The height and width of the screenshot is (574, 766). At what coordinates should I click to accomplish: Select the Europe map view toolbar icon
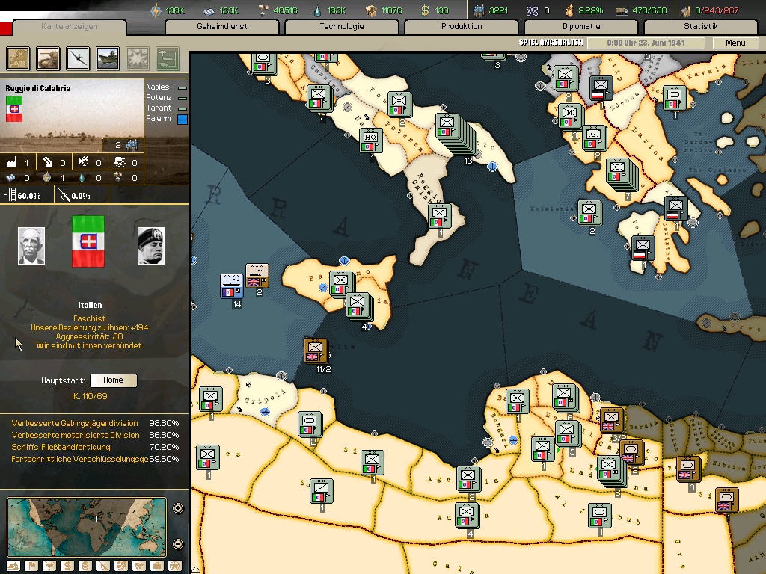click(x=19, y=58)
